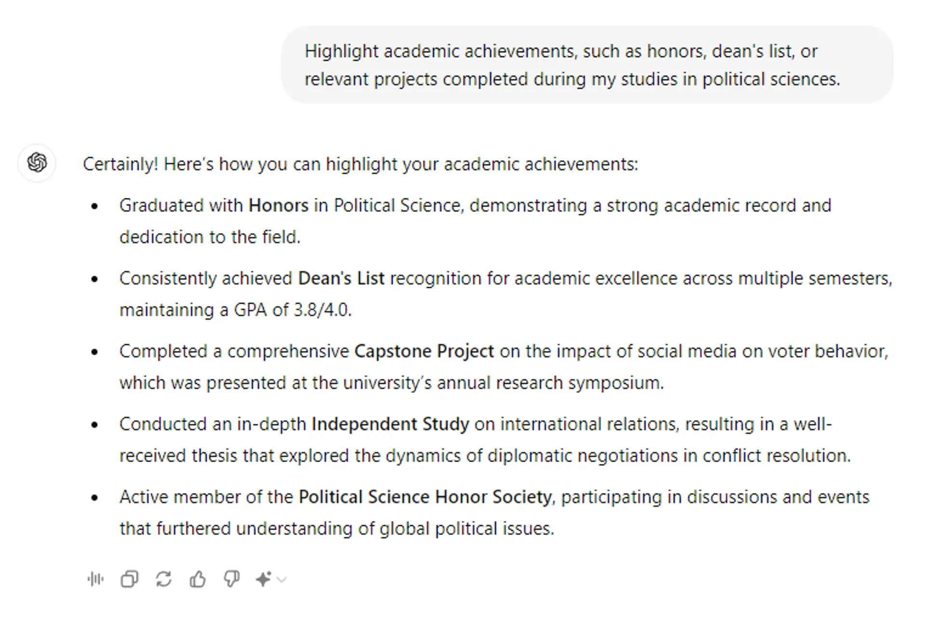Click the "GPA of 3.8/4.0" text

coord(292,310)
